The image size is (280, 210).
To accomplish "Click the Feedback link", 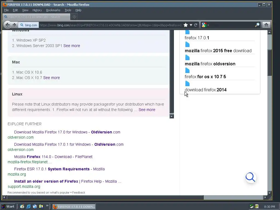I will [x=78, y=192].
